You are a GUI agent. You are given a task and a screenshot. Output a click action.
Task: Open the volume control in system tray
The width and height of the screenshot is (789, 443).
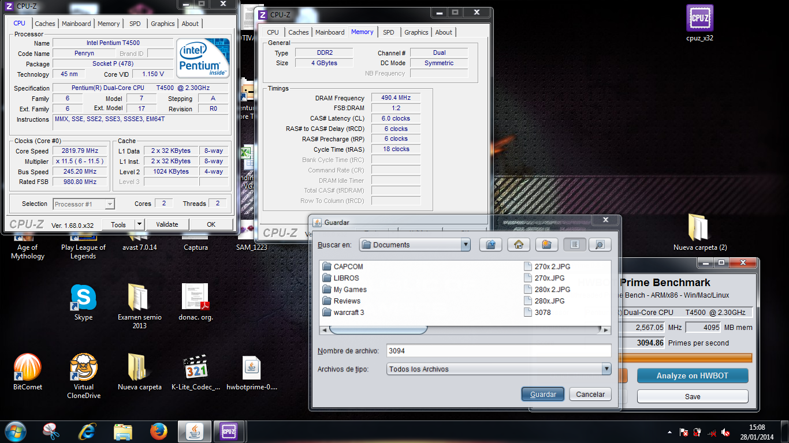(727, 432)
